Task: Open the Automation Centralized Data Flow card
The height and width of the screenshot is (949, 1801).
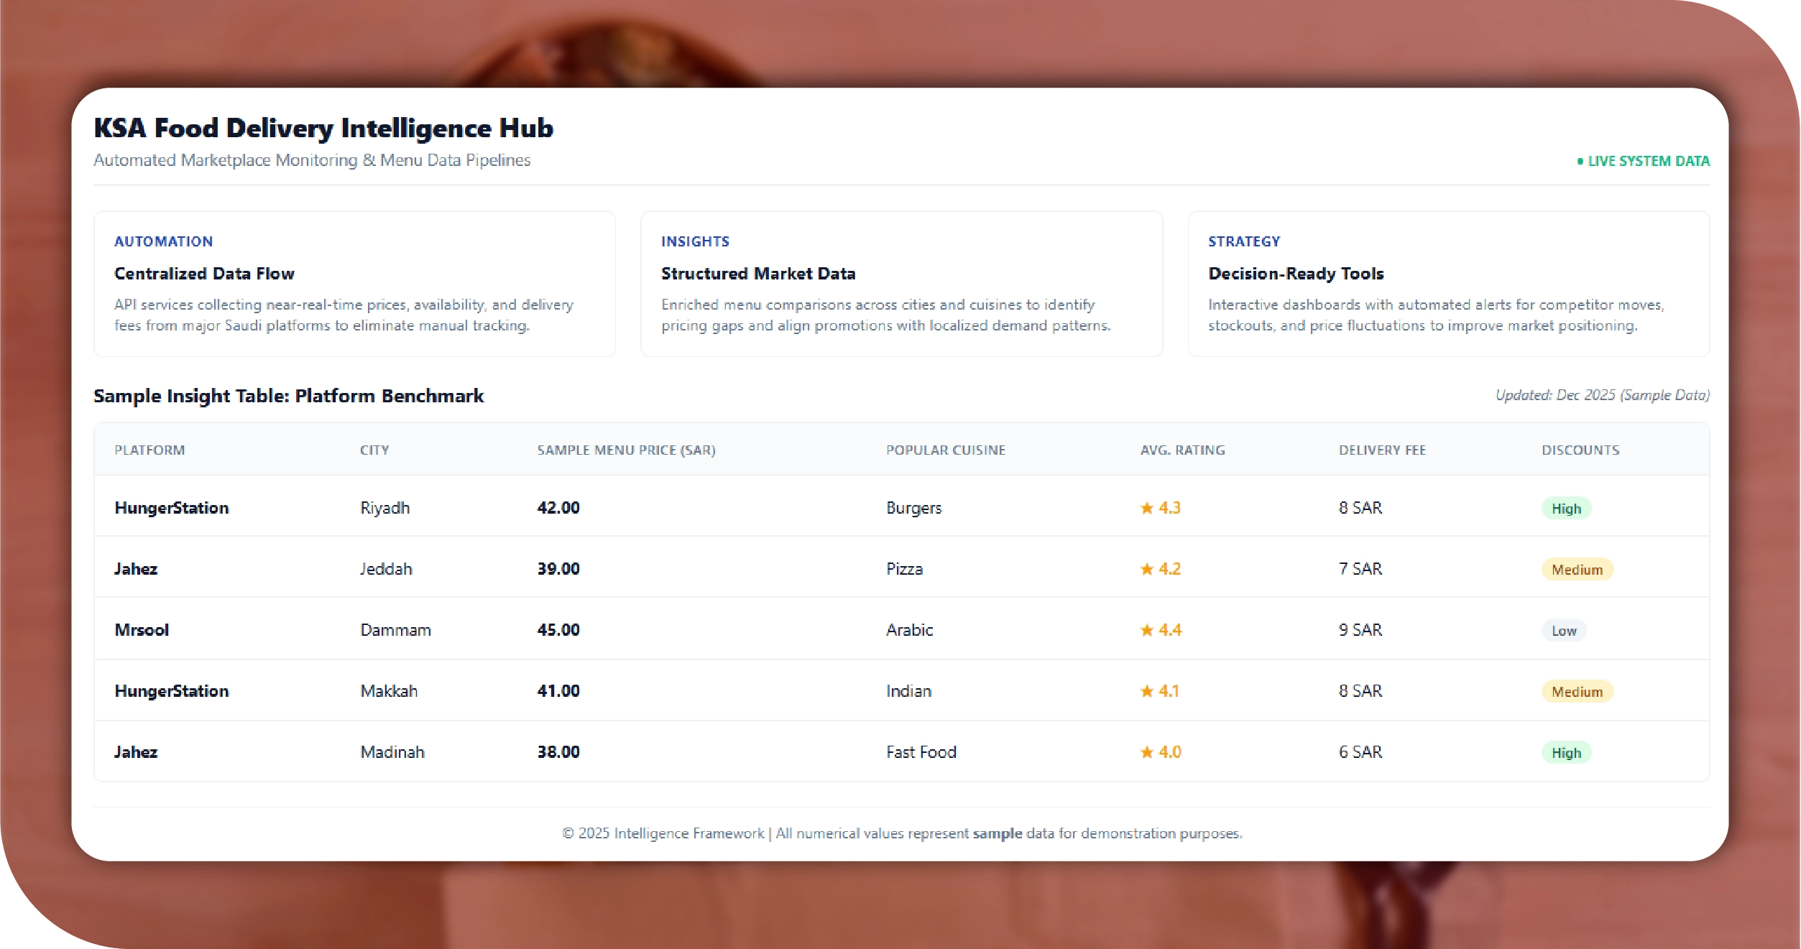Action: (354, 284)
